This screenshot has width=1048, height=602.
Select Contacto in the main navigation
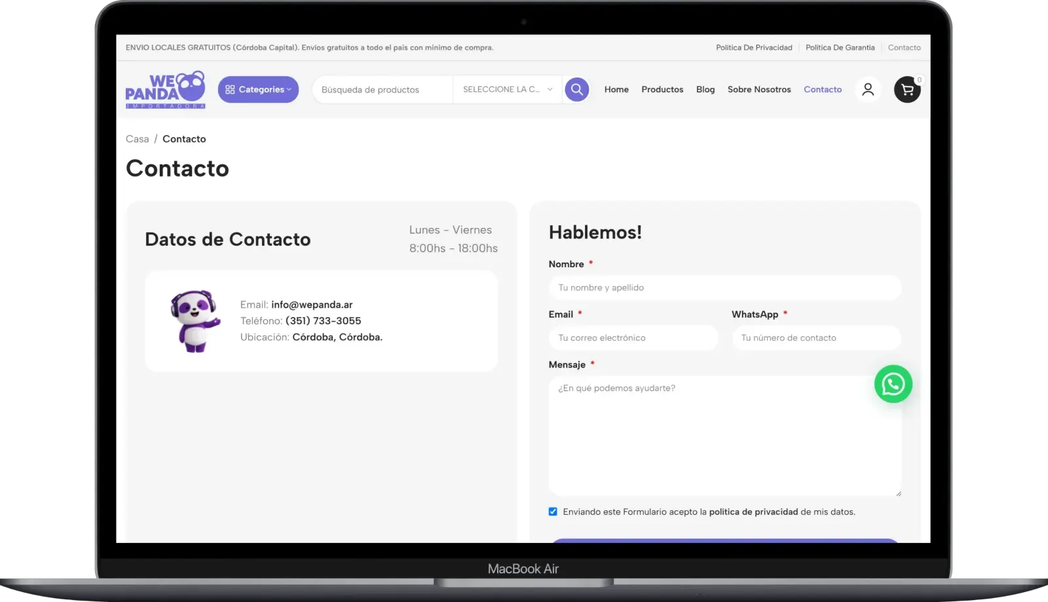(x=823, y=90)
